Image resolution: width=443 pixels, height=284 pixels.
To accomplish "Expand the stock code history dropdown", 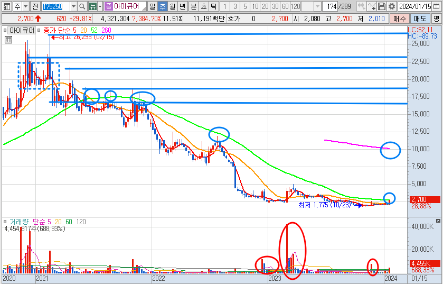I will (73, 6).
